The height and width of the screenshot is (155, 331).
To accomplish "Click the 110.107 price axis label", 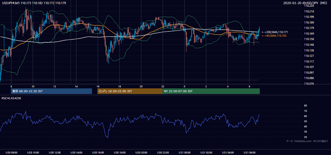I will 309,67.
